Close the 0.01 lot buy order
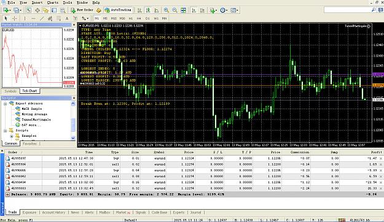 click(381, 158)
